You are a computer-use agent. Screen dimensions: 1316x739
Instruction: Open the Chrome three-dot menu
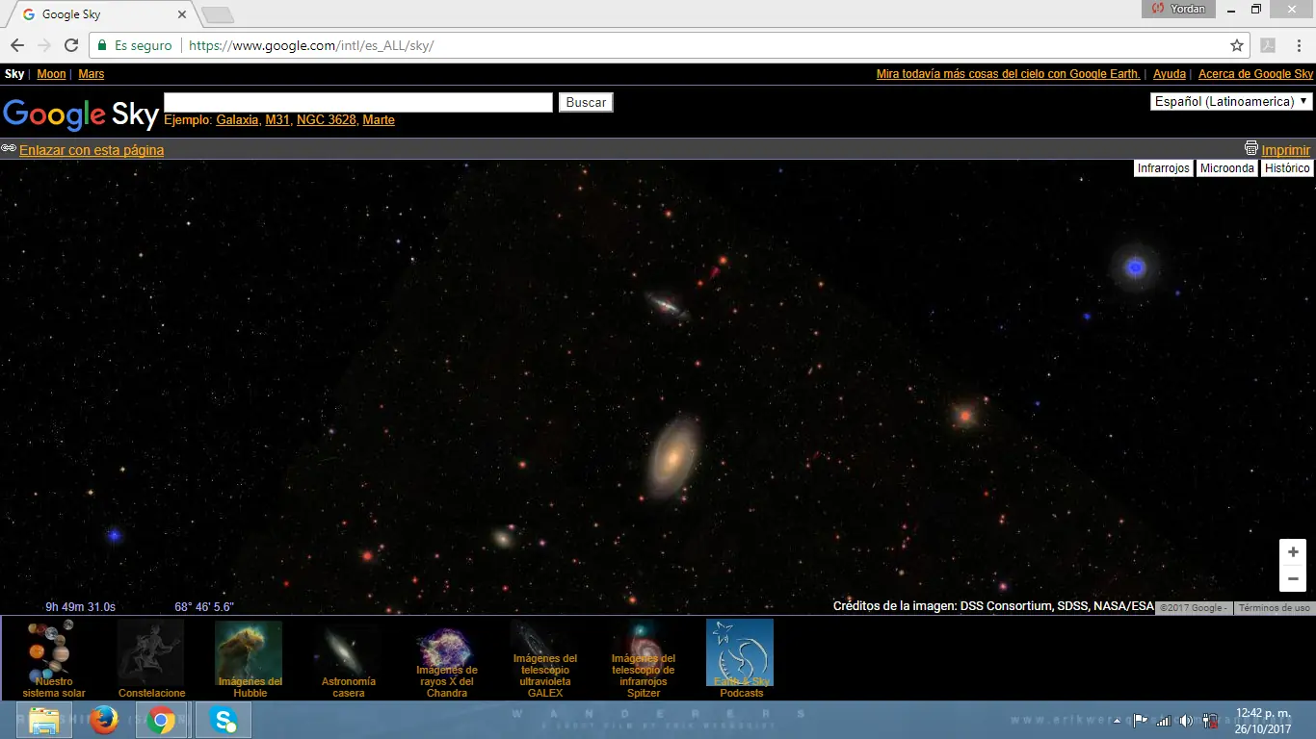pyautogui.click(x=1297, y=45)
